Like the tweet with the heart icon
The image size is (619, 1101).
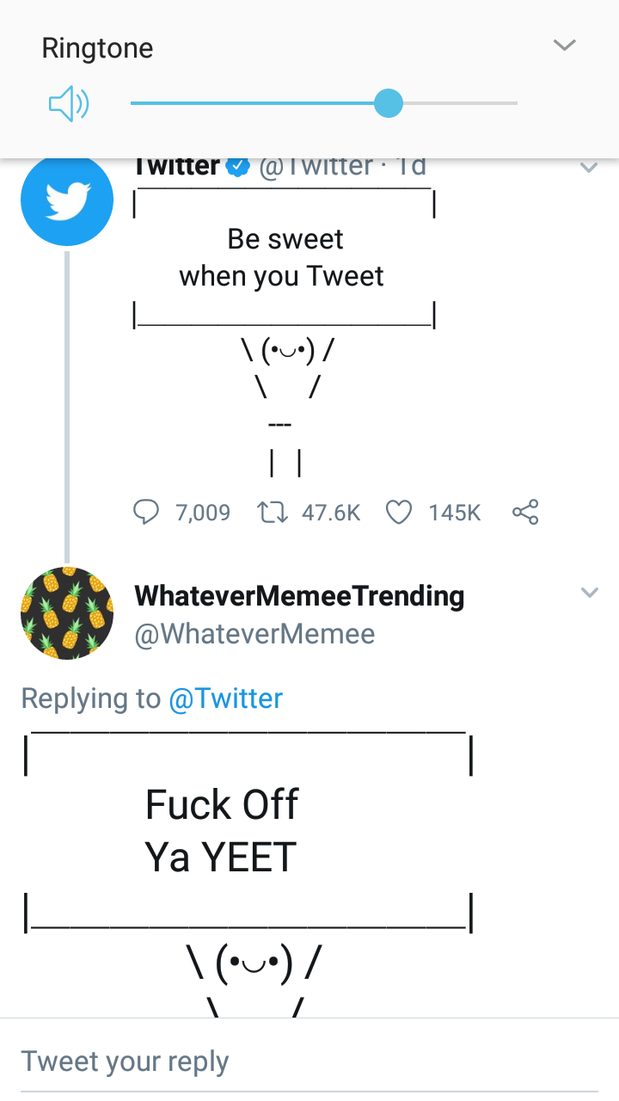point(399,513)
